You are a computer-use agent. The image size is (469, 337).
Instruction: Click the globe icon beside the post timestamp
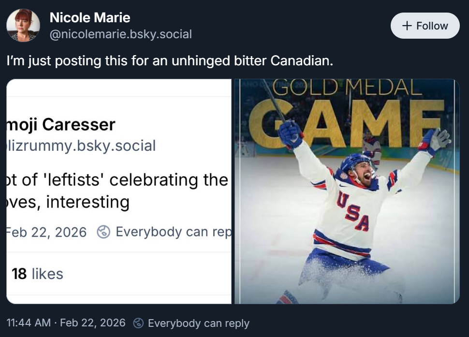point(138,323)
